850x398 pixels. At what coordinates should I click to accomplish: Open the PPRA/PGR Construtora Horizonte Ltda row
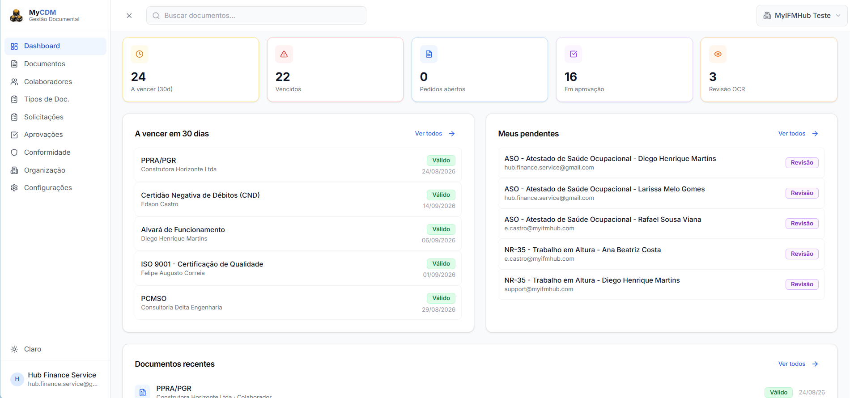(x=298, y=165)
